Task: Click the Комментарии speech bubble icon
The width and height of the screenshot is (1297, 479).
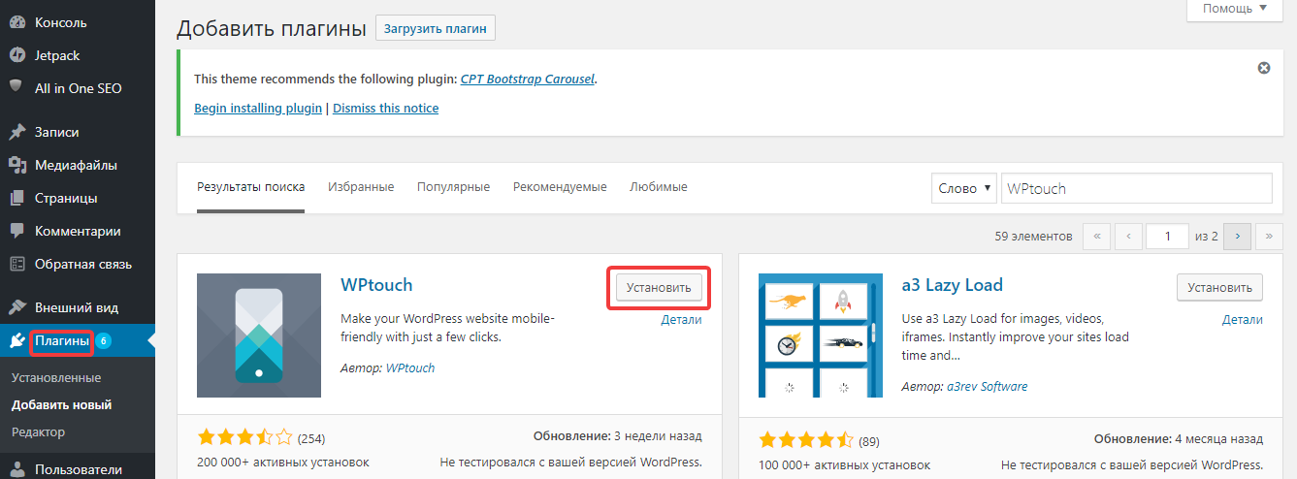Action: coord(16,231)
